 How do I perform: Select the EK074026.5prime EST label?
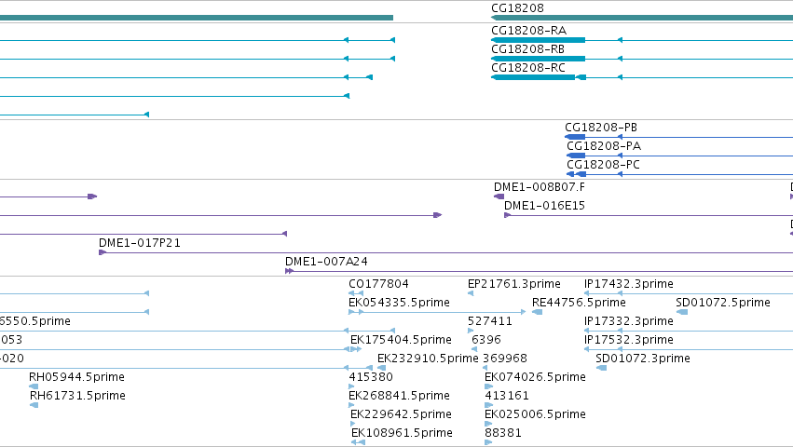535,377
